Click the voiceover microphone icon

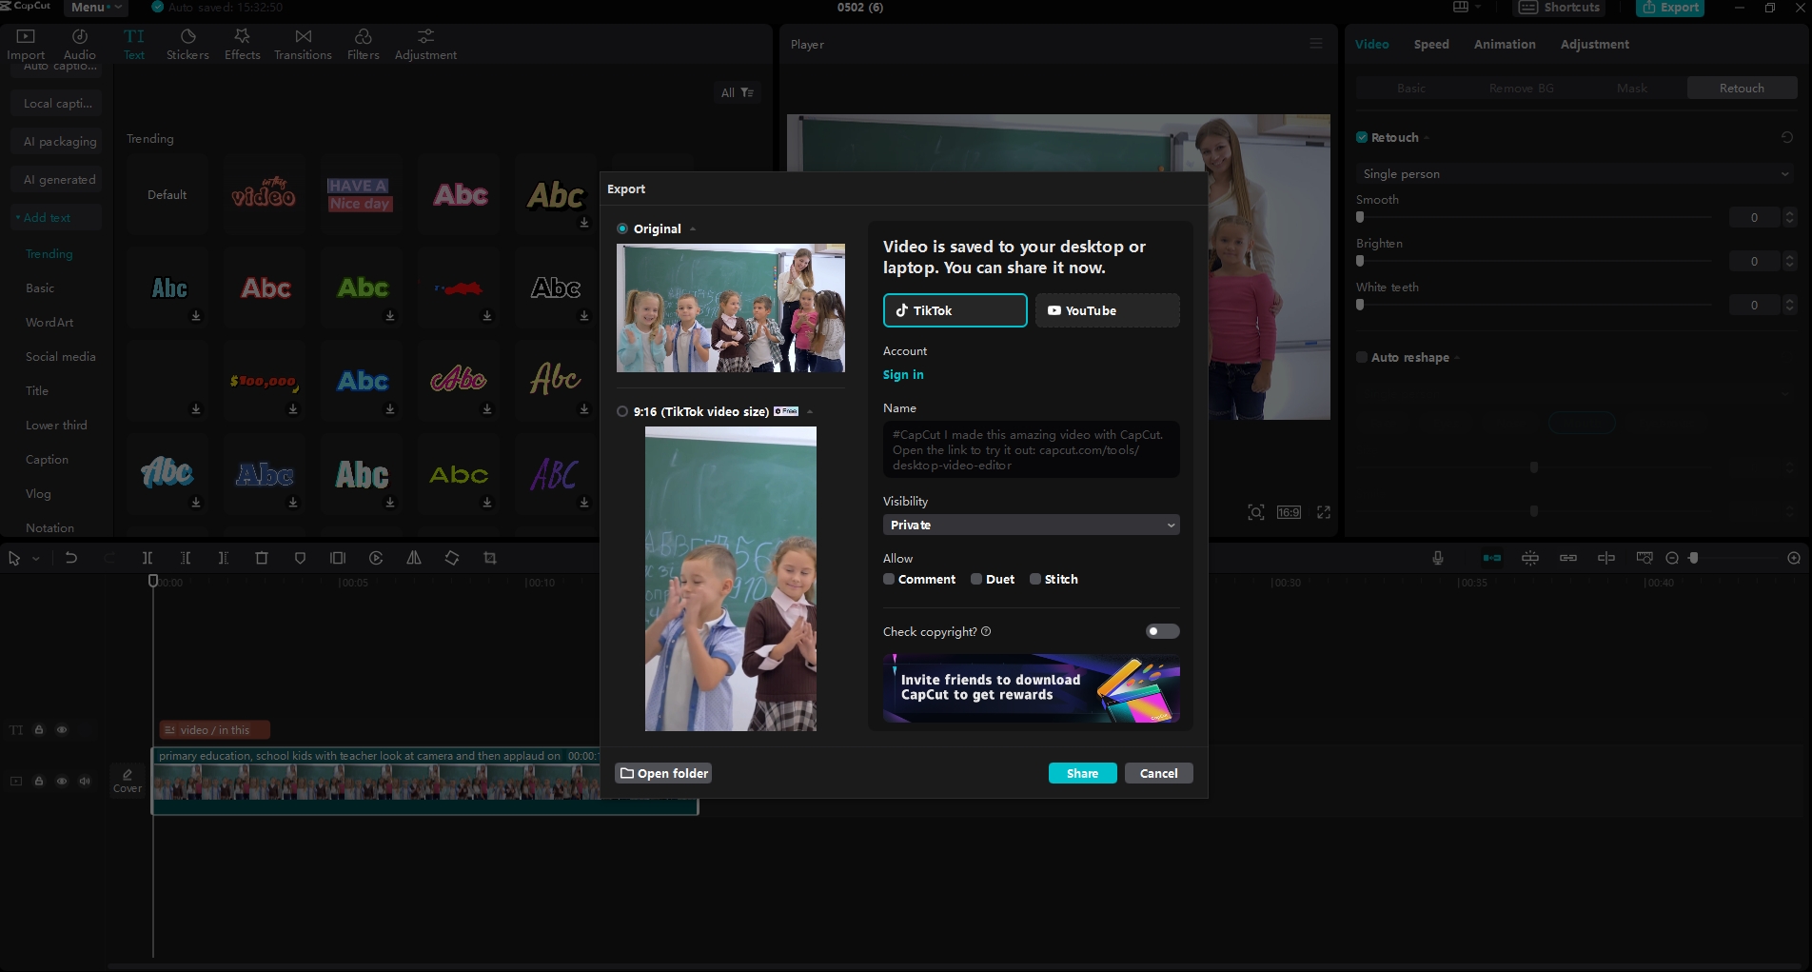1437,558
